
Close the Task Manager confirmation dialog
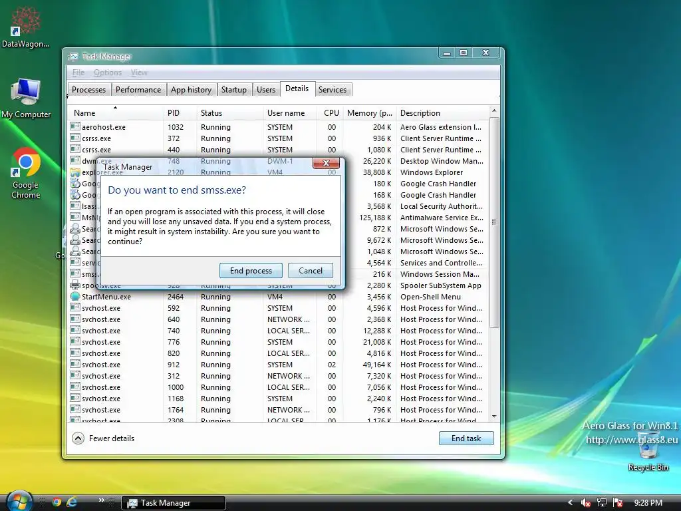[326, 163]
